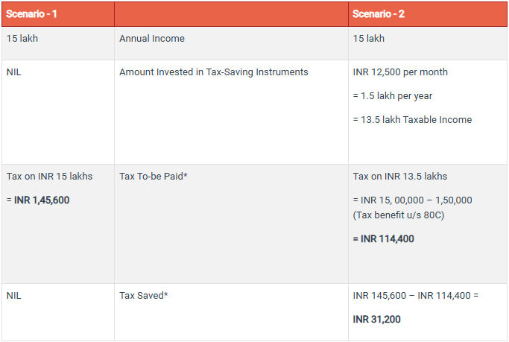Screen dimensions: 509x342
Task: Click the Tax on INR 13.5 lakhs text
Action: 400,177
